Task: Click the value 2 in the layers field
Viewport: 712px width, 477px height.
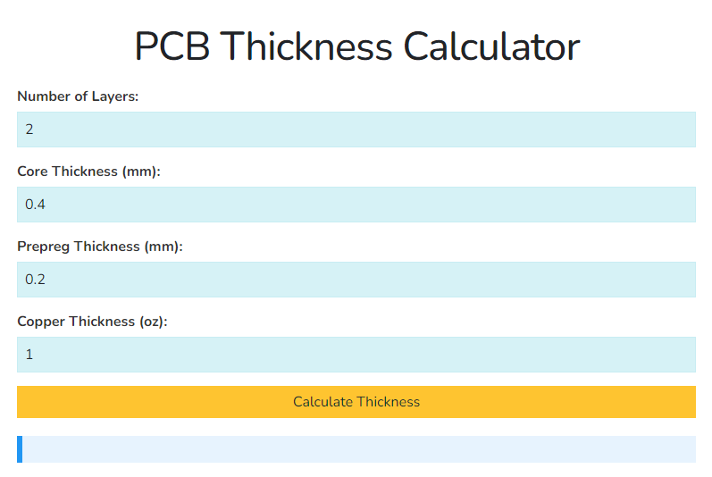Action: 29,130
